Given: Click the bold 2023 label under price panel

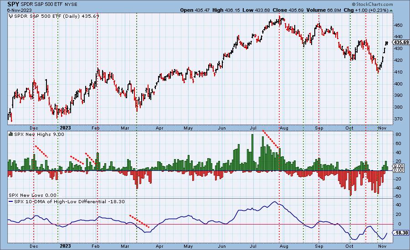Looking at the screenshot, I should [65, 128].
